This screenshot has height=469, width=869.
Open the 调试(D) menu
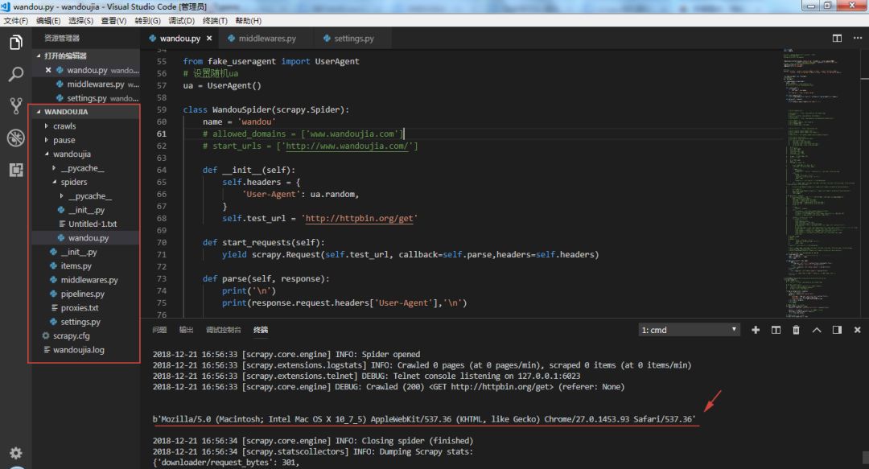pos(181,20)
